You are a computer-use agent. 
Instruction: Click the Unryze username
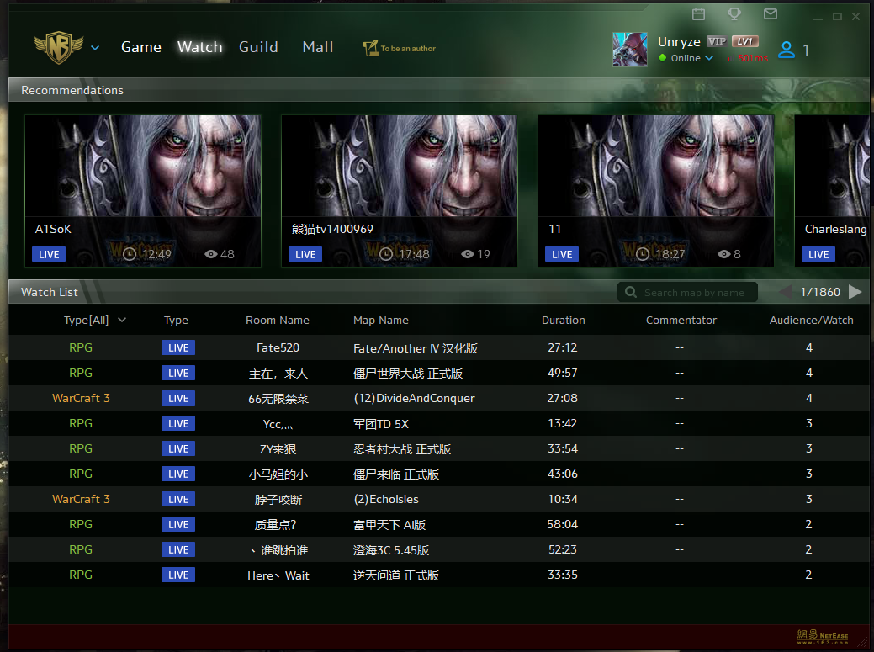pyautogui.click(x=679, y=42)
